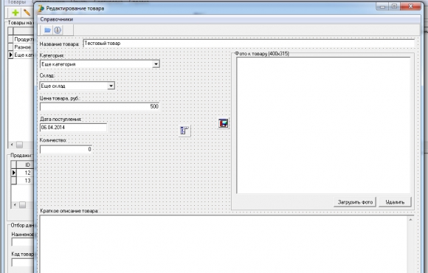The height and width of the screenshot is (273, 428).
Task: Select row 13 in the sales grid
Action: coord(22,181)
